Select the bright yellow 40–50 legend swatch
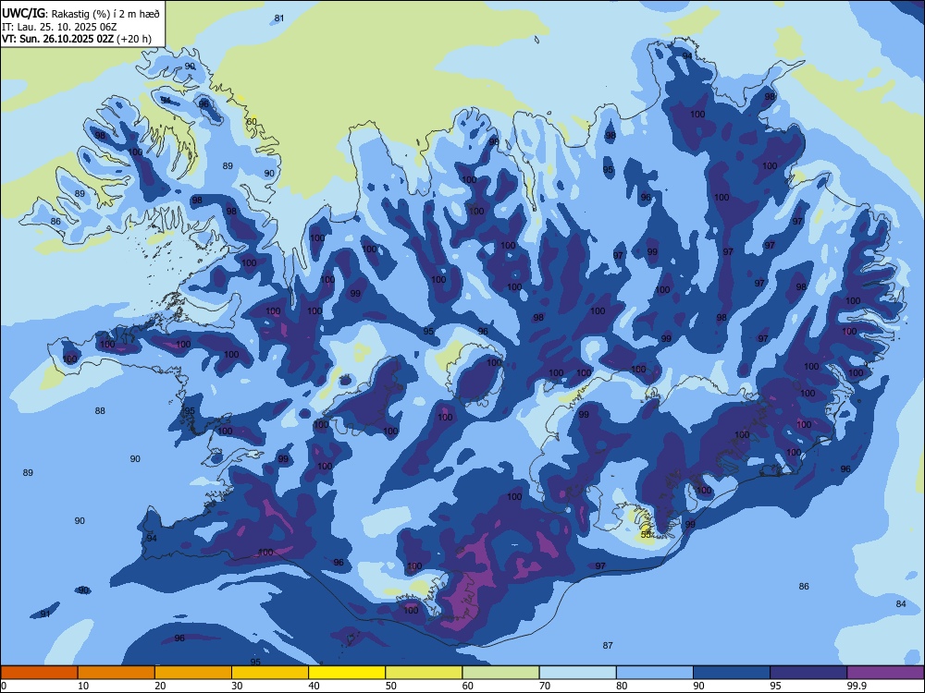Viewport: 925px width, 693px height. (347, 673)
